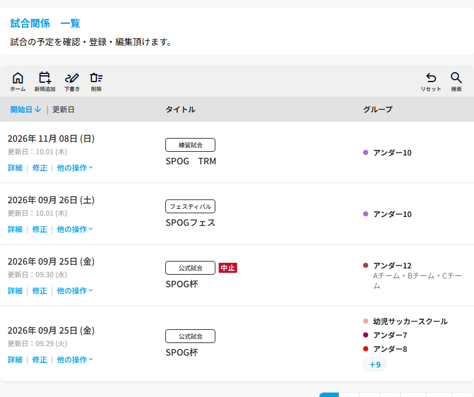
Task: Click アンダー7 group label
Action: click(390, 336)
